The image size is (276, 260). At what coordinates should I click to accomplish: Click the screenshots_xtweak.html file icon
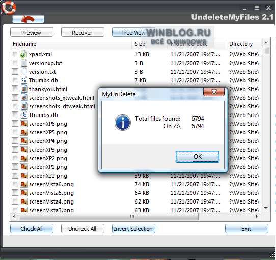tap(24, 98)
